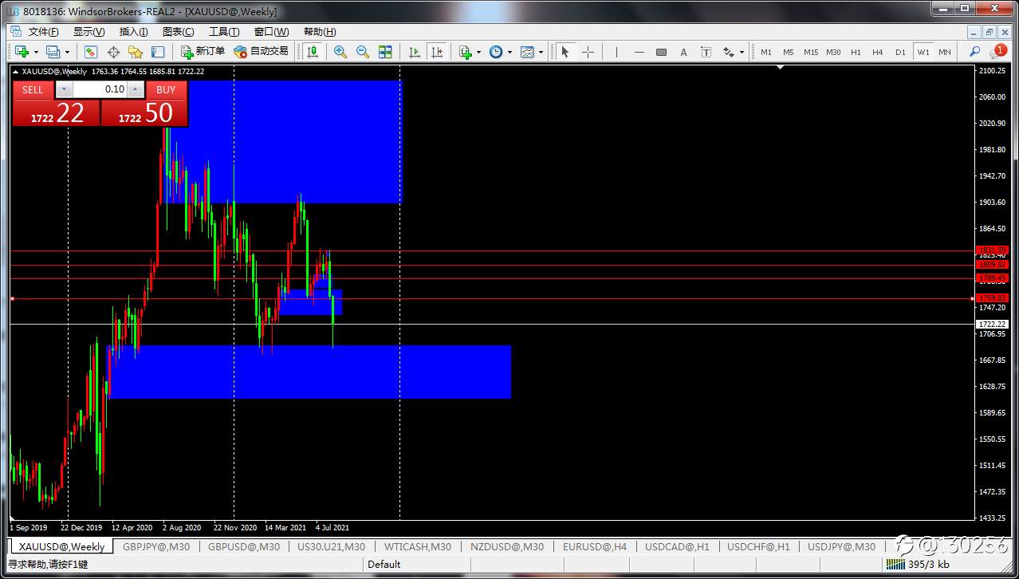
Task: Click the 0.10 lot volume field
Action: pyautogui.click(x=100, y=89)
